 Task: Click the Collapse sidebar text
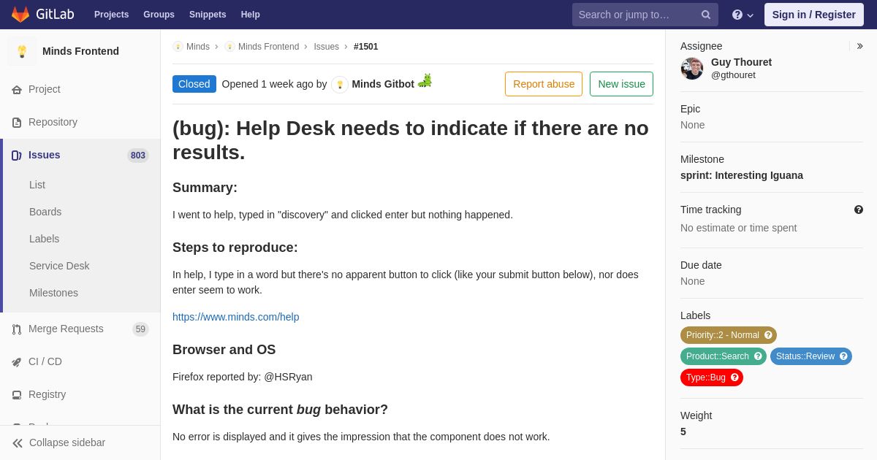point(67,442)
